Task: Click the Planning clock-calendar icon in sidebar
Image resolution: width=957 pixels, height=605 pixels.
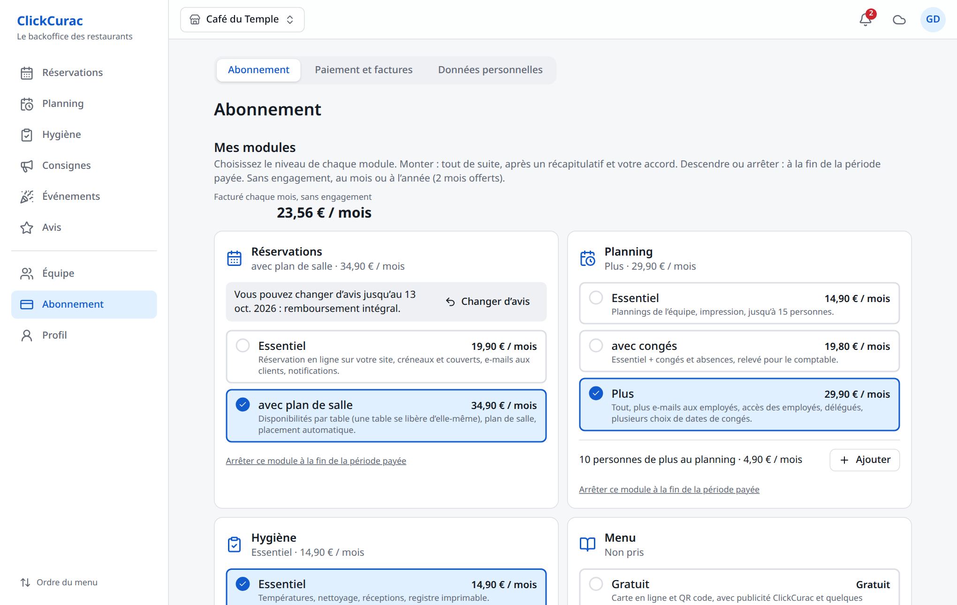Action: (x=27, y=104)
